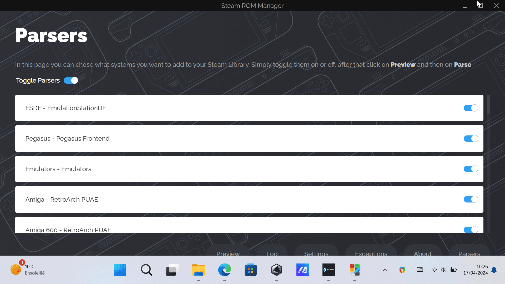Toggle the Amiga 600 - RetroArch PUAE switch

pos(471,230)
